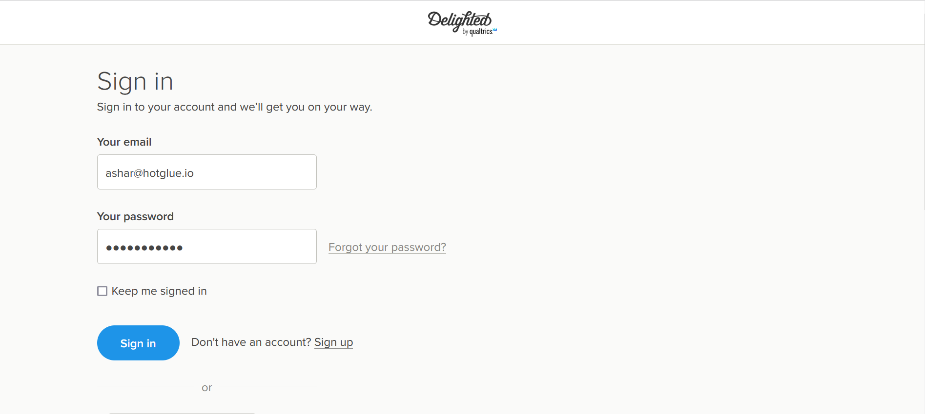Click the large Sign in heading
925x414 pixels.
[135, 81]
